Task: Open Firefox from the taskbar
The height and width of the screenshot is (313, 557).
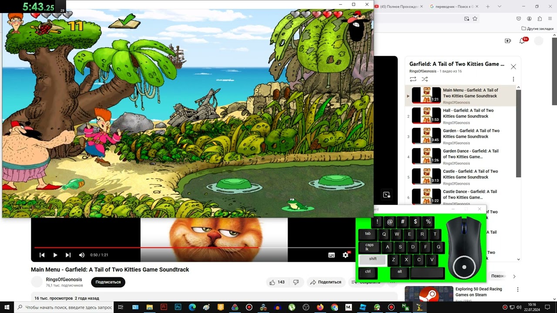Action: pyautogui.click(x=320, y=307)
